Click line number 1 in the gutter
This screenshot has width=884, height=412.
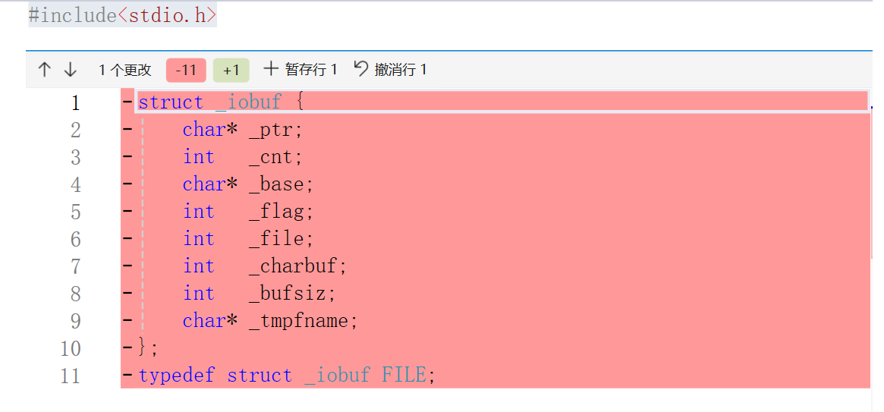[75, 102]
